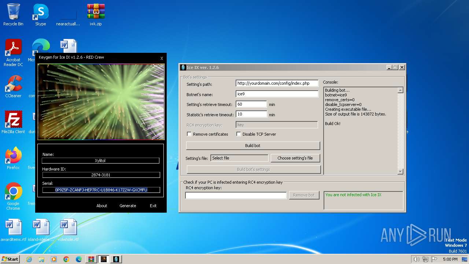Click the keygen fireworks animation image

101,102
